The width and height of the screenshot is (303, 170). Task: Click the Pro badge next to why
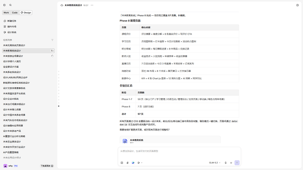[x=16, y=166]
